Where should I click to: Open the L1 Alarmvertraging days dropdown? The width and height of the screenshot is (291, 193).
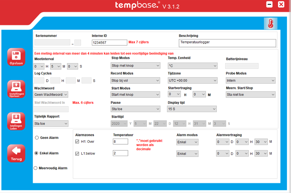(223, 154)
